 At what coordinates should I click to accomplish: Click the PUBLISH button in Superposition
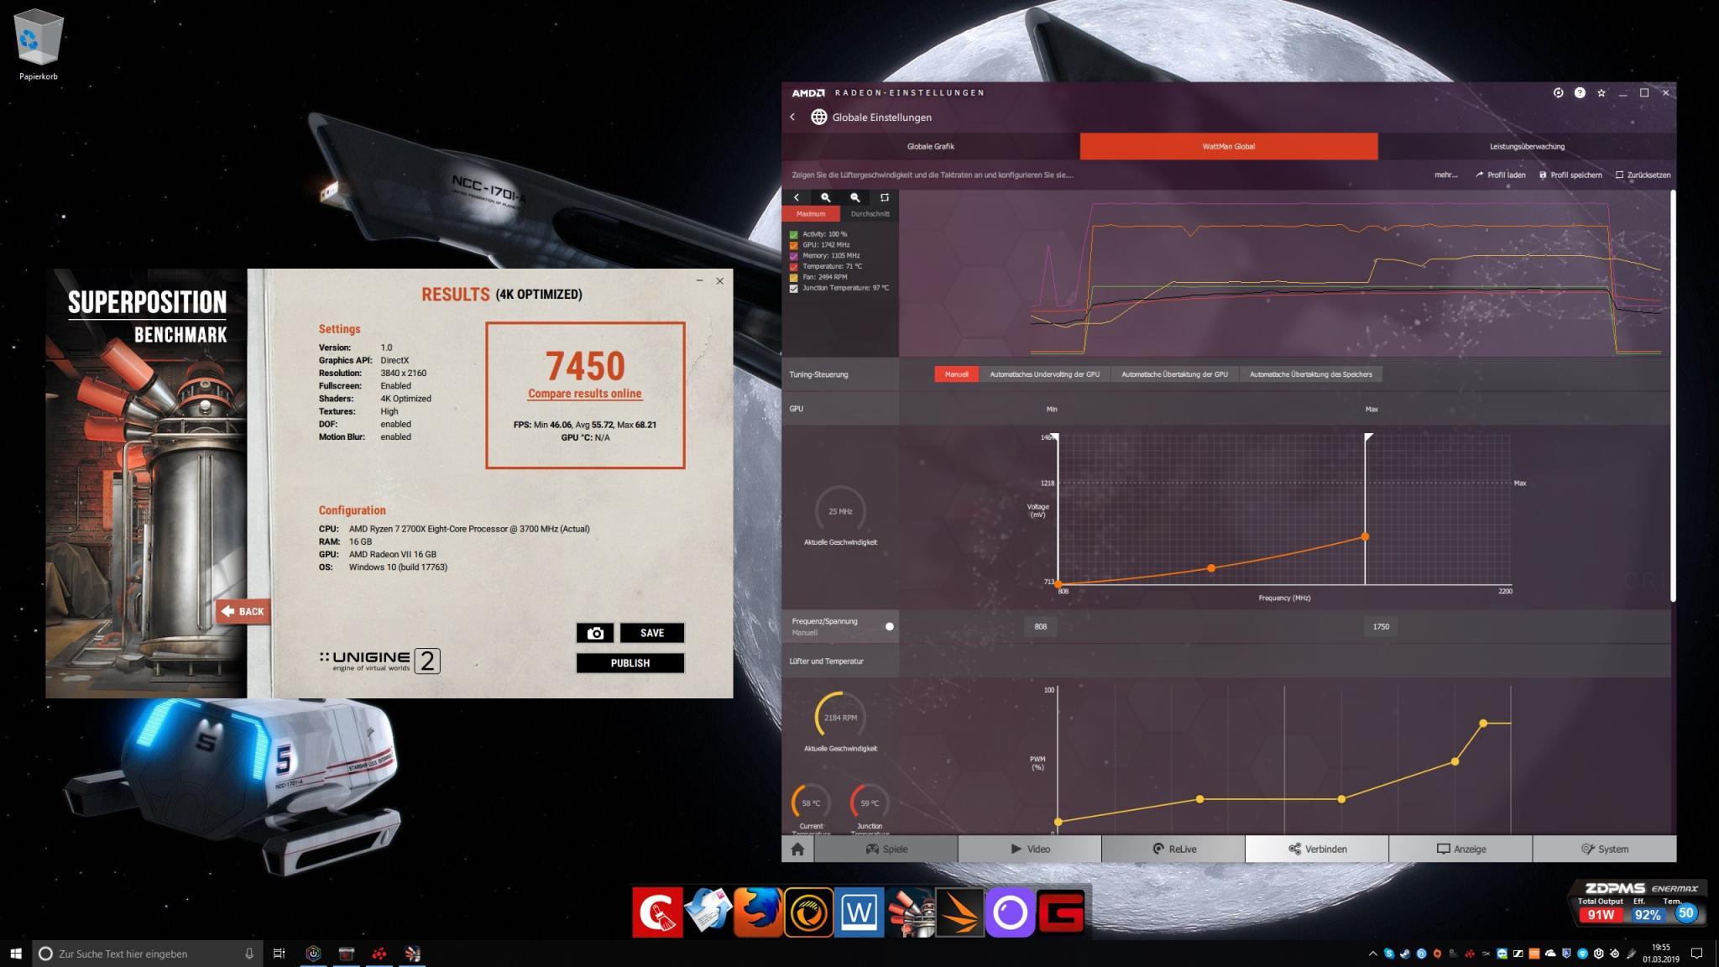coord(630,663)
